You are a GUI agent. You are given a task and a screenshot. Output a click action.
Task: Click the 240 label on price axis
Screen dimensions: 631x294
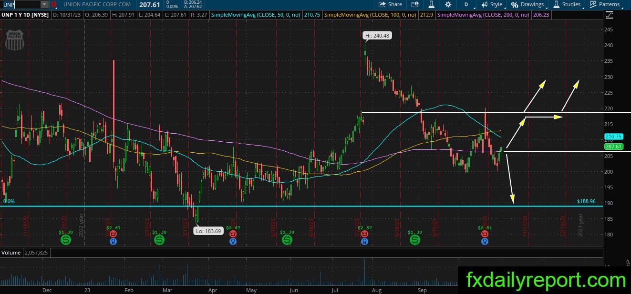(x=608, y=45)
